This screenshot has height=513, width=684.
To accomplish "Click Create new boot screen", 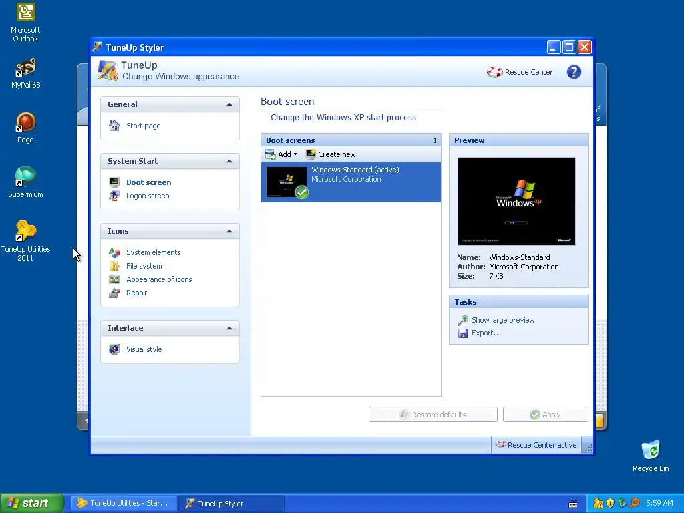I will (x=331, y=154).
